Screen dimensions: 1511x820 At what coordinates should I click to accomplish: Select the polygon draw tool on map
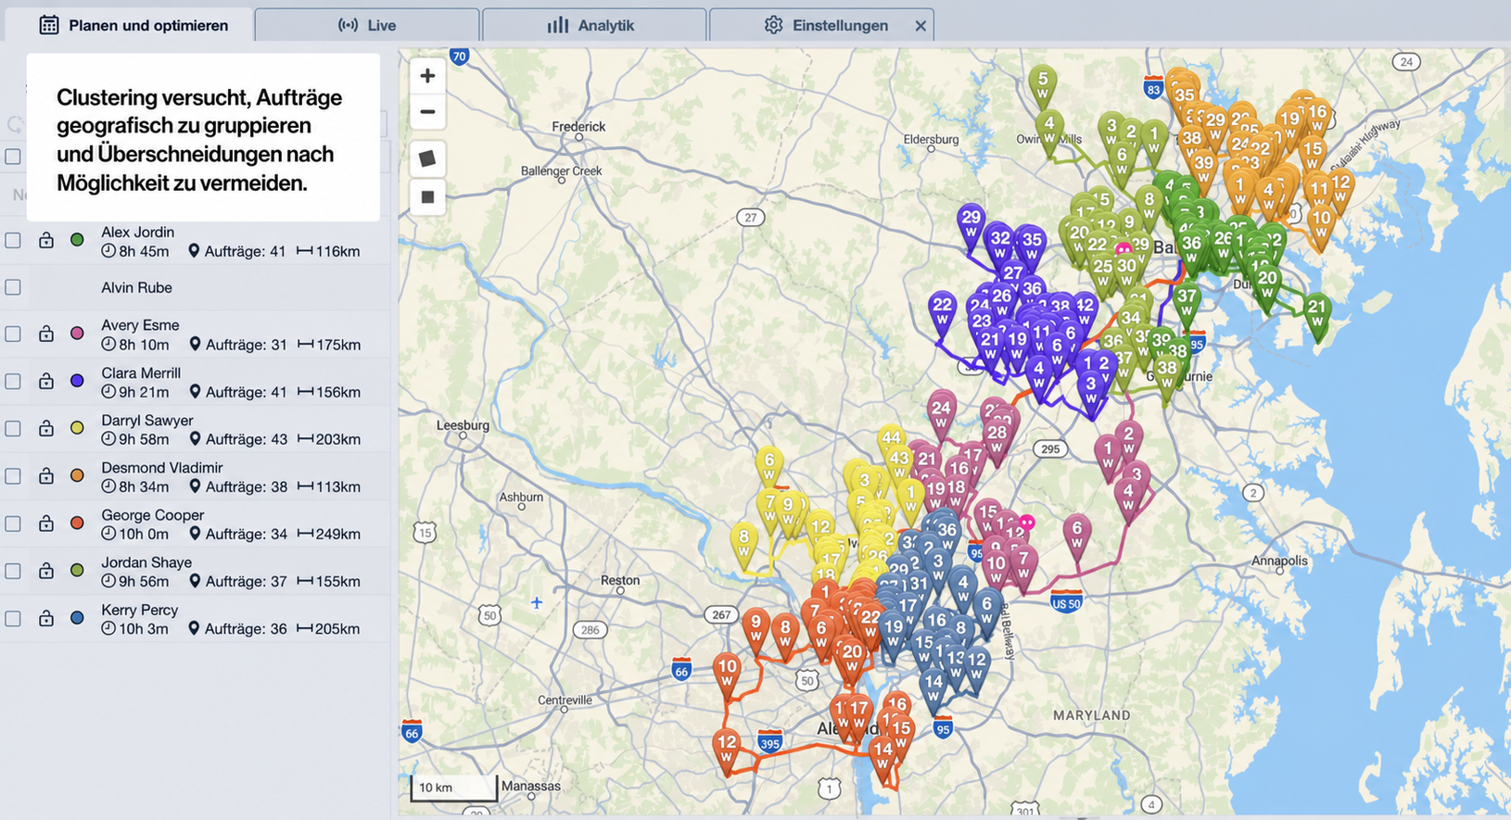pos(427,159)
